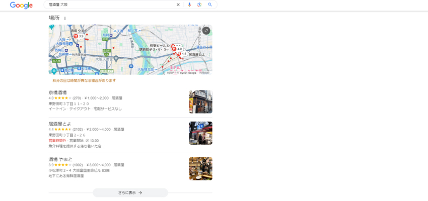Click the ホテル label on the map
The height and width of the screenshot is (201, 428).
tap(175, 67)
